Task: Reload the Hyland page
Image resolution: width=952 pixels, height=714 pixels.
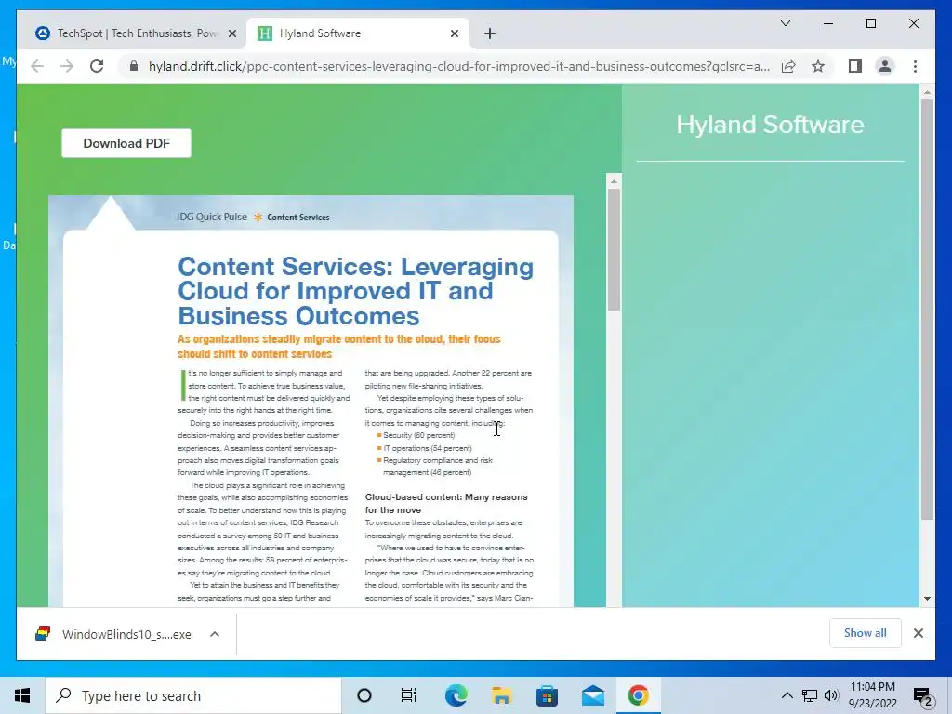Action: click(97, 66)
